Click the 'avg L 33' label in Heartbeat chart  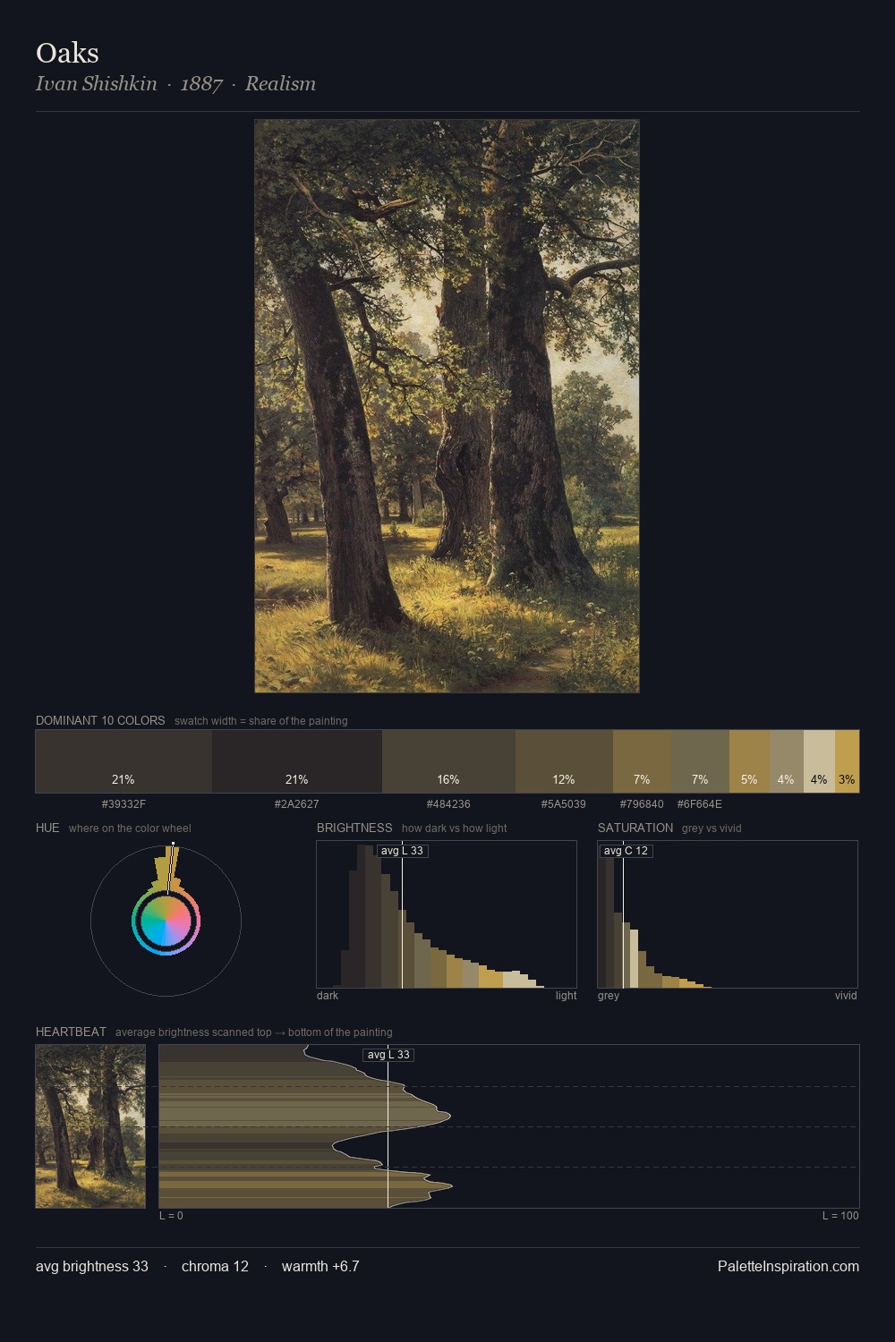pos(388,1055)
